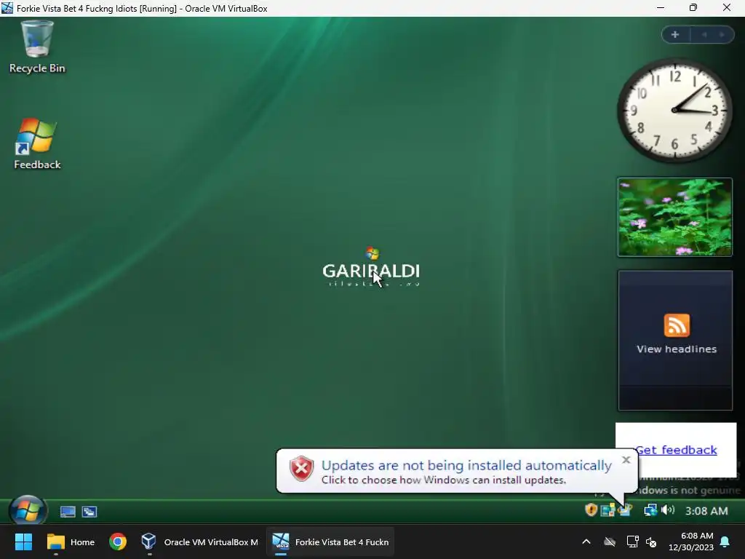
Task: Open the Get feedback link
Action: coord(676,450)
